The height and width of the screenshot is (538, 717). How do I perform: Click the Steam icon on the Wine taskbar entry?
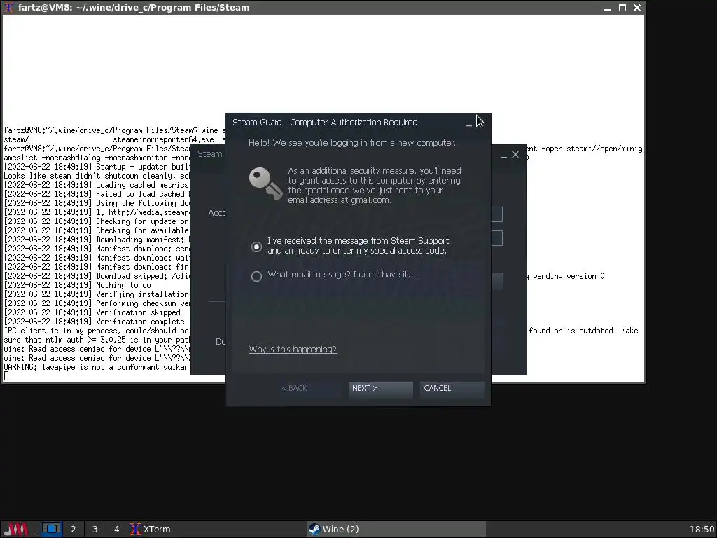[x=314, y=530]
